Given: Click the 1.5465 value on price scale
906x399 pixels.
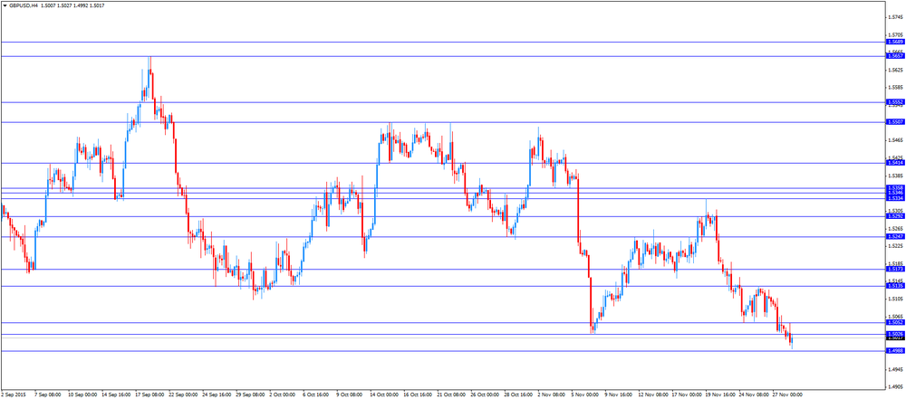Looking at the screenshot, I should [894, 140].
